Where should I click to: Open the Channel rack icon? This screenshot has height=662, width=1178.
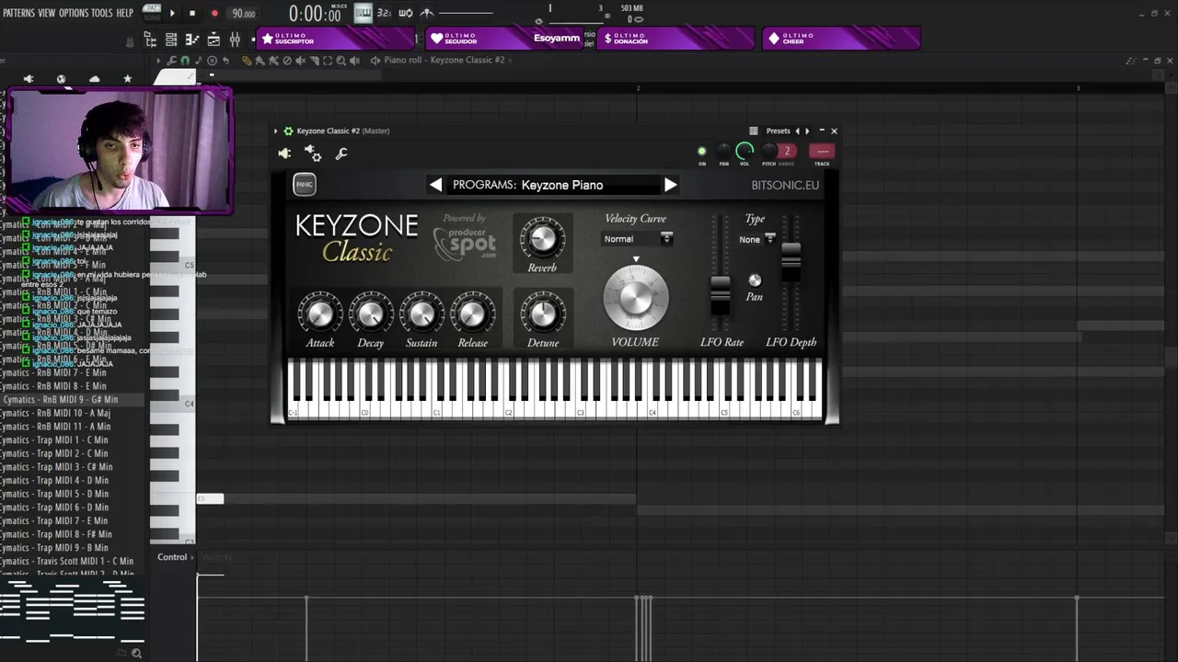click(x=171, y=40)
